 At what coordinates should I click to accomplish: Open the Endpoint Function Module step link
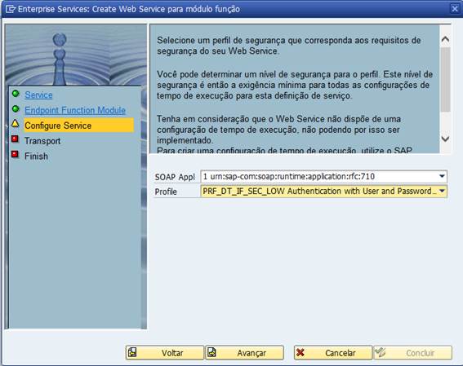pos(75,110)
